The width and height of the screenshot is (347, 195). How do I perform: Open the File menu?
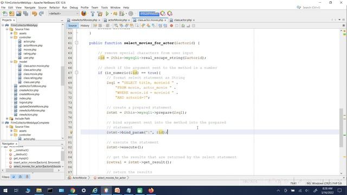coord(3,8)
